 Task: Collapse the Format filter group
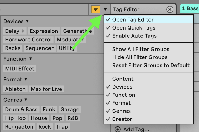click(x=26, y=79)
